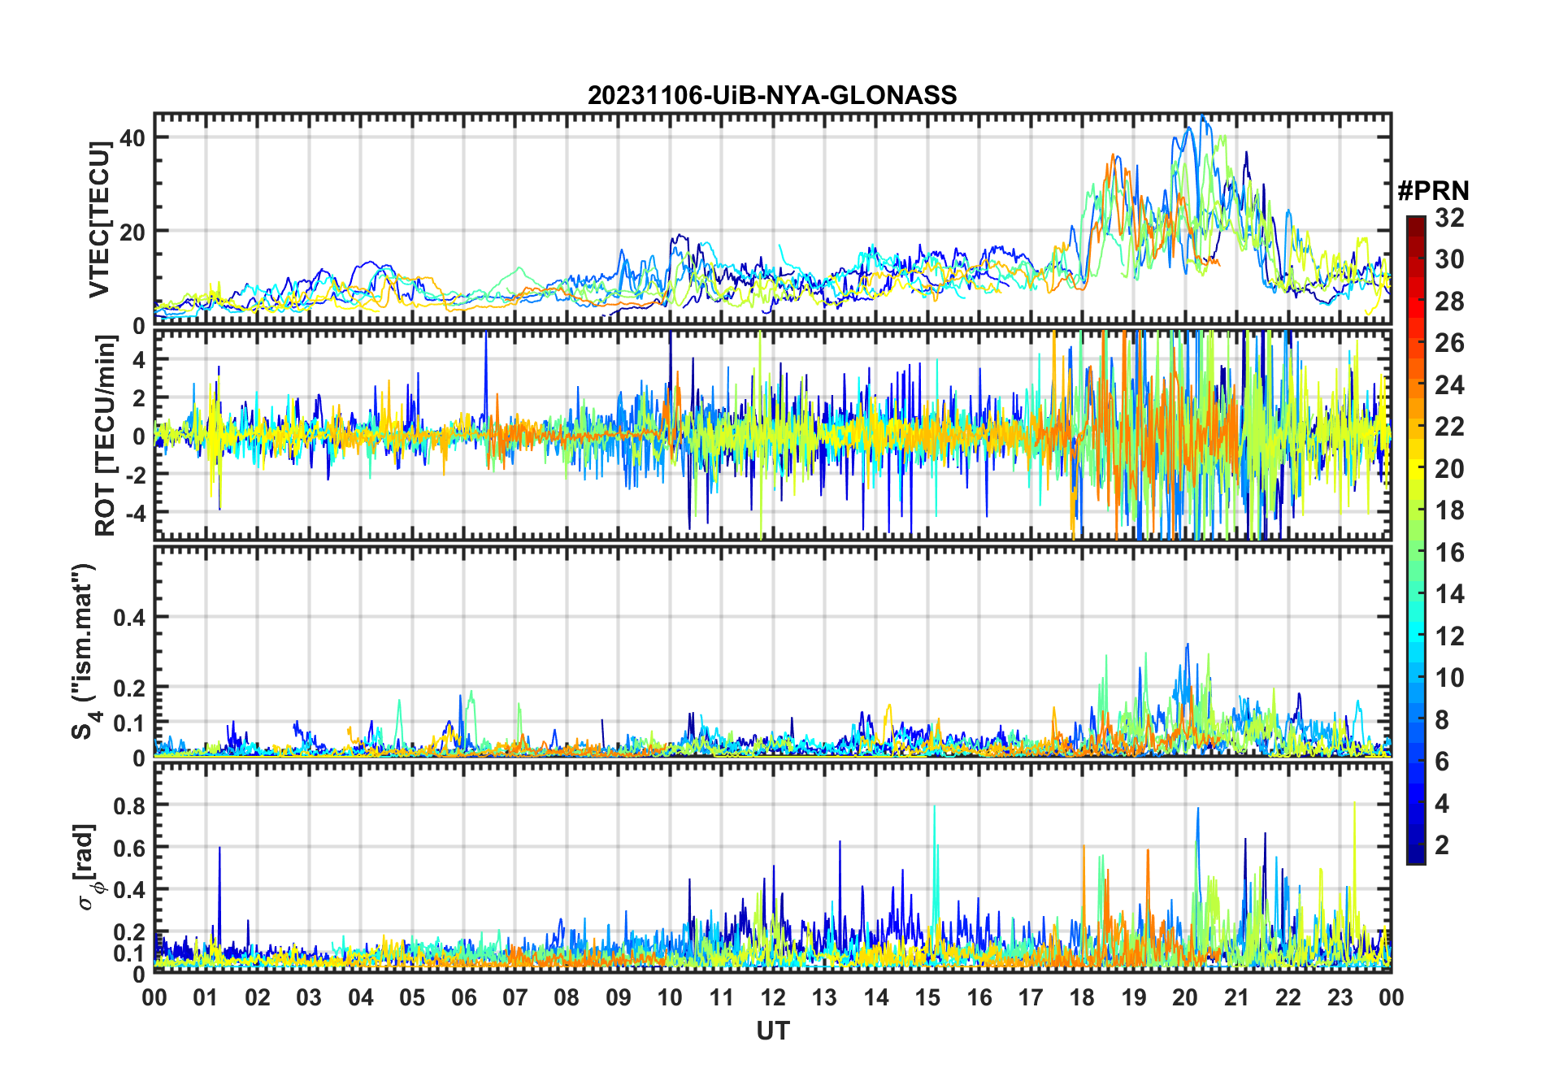Click sigma phi tick label 0.6

tap(129, 848)
